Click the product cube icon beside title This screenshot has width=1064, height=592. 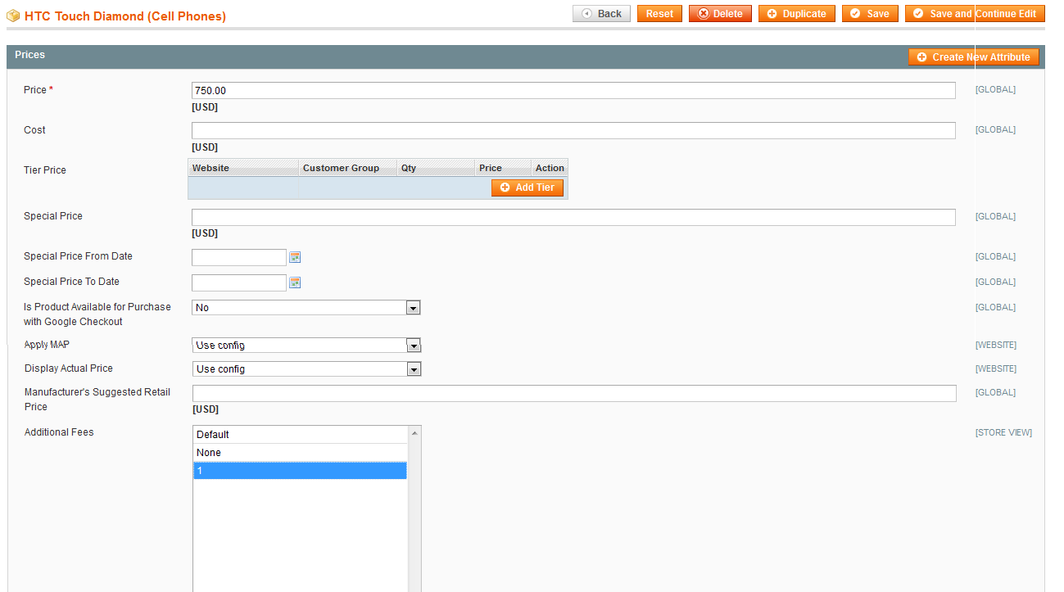coord(13,16)
